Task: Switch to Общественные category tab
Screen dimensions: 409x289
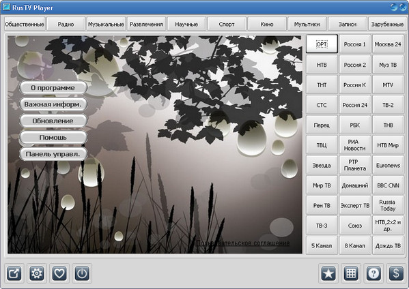Action: coord(25,25)
